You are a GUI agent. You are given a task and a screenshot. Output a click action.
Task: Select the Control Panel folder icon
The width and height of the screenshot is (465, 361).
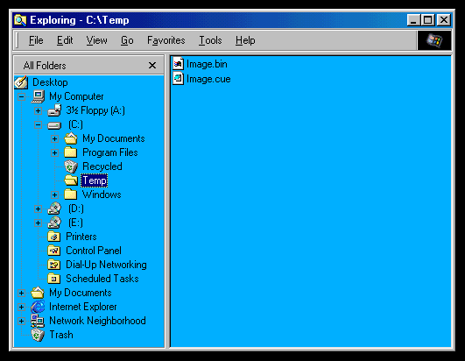[x=54, y=251]
